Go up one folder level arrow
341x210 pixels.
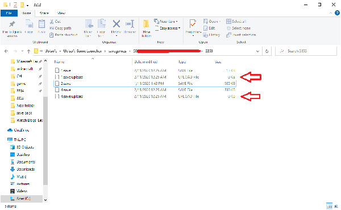pos(28,51)
